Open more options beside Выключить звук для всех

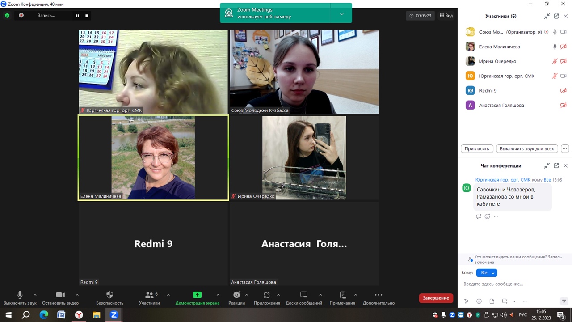tap(565, 148)
